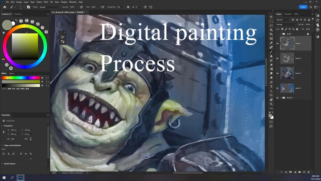Viewport: 321px width, 181px height.
Task: Expand the guide layer group
Action: point(281,34)
